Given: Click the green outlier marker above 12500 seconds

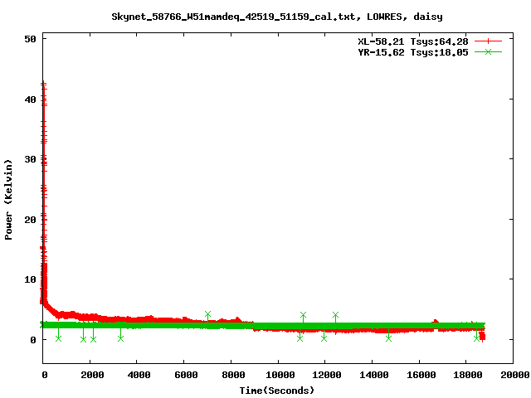Looking at the screenshot, I should [x=335, y=315].
